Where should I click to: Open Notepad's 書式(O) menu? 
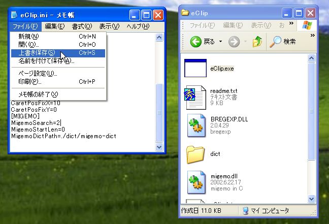click(x=82, y=26)
